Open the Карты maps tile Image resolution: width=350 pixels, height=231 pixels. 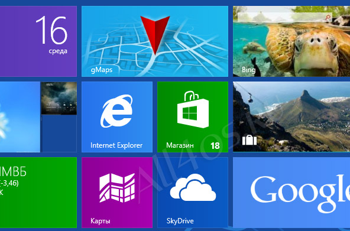pos(117,193)
